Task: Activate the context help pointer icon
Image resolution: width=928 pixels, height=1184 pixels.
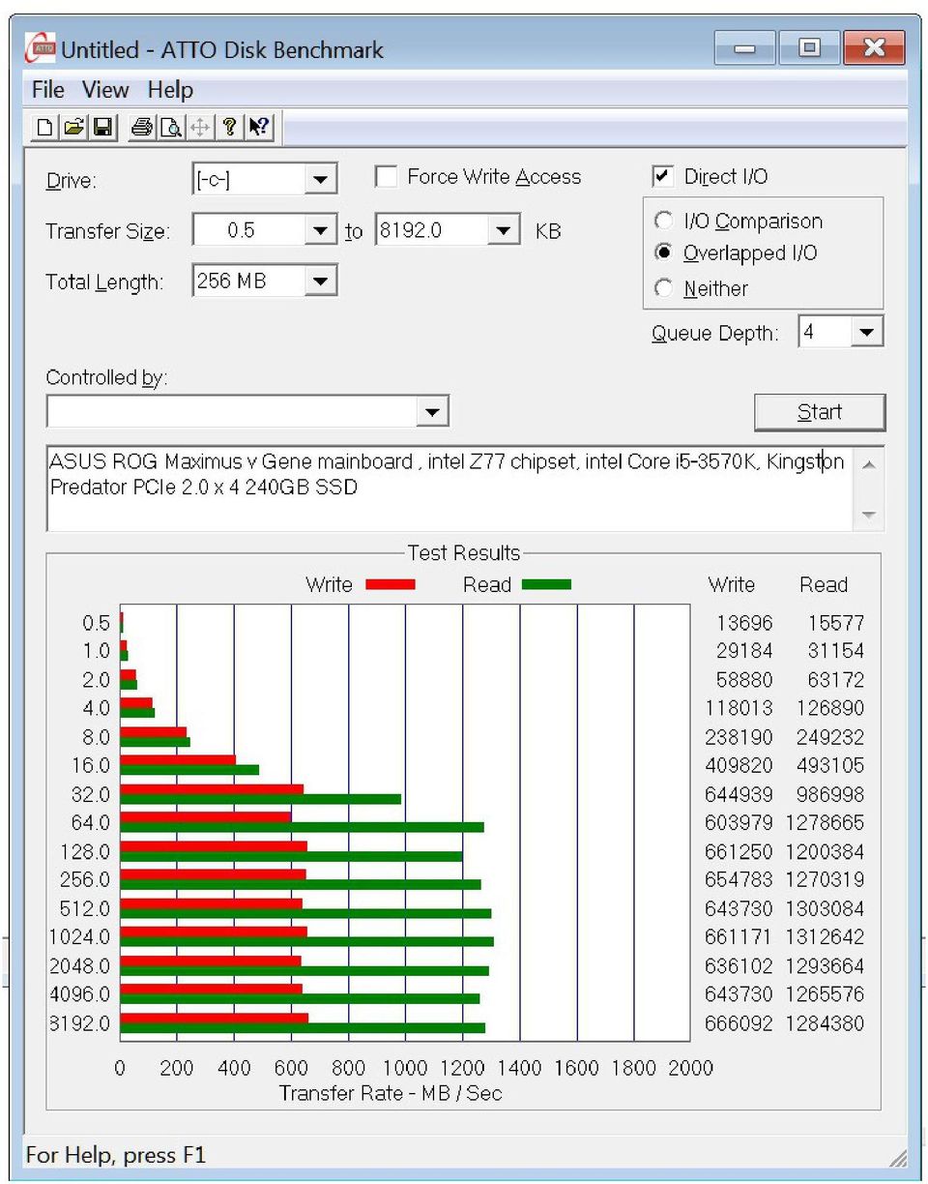Action: 258,127
